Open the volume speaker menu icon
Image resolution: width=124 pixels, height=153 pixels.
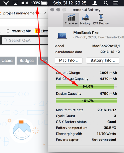[25, 3]
